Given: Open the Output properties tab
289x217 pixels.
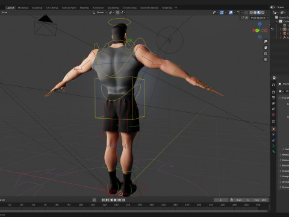Looking at the screenshot, I should pyautogui.click(x=273, y=98).
